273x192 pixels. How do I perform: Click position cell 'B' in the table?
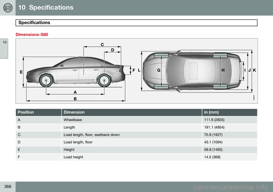point(38,127)
